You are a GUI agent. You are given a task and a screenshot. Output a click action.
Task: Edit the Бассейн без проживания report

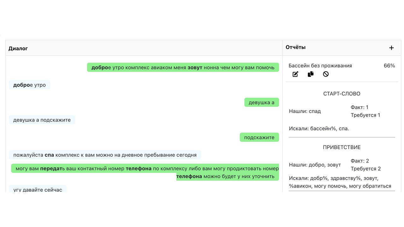point(295,74)
